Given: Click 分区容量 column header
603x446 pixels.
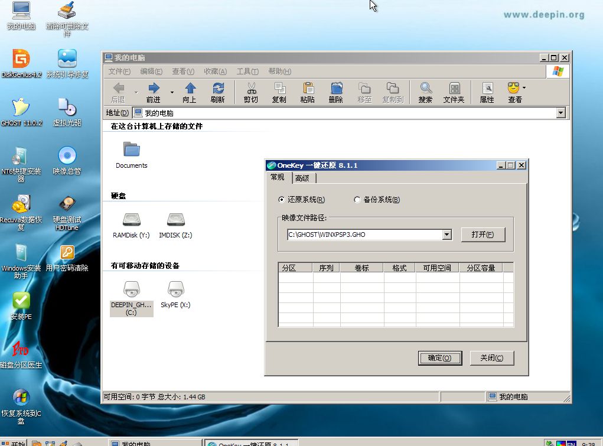Looking at the screenshot, I should tap(481, 268).
